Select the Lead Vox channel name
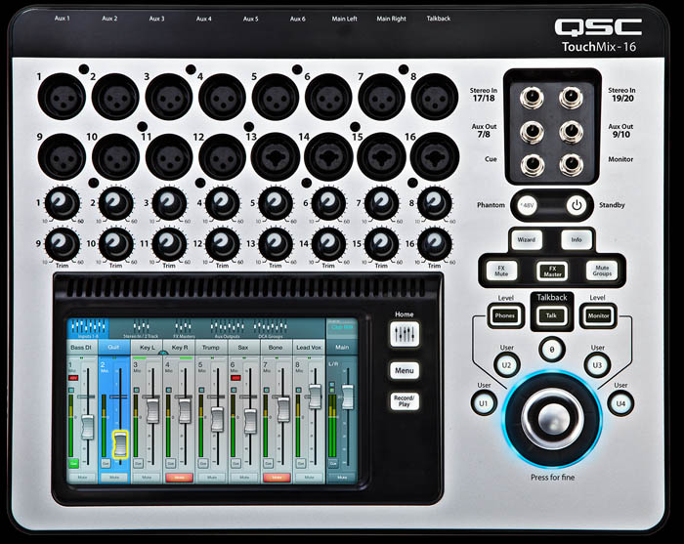The image size is (684, 544). (311, 347)
